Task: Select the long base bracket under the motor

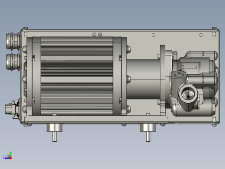Action: tap(96, 119)
